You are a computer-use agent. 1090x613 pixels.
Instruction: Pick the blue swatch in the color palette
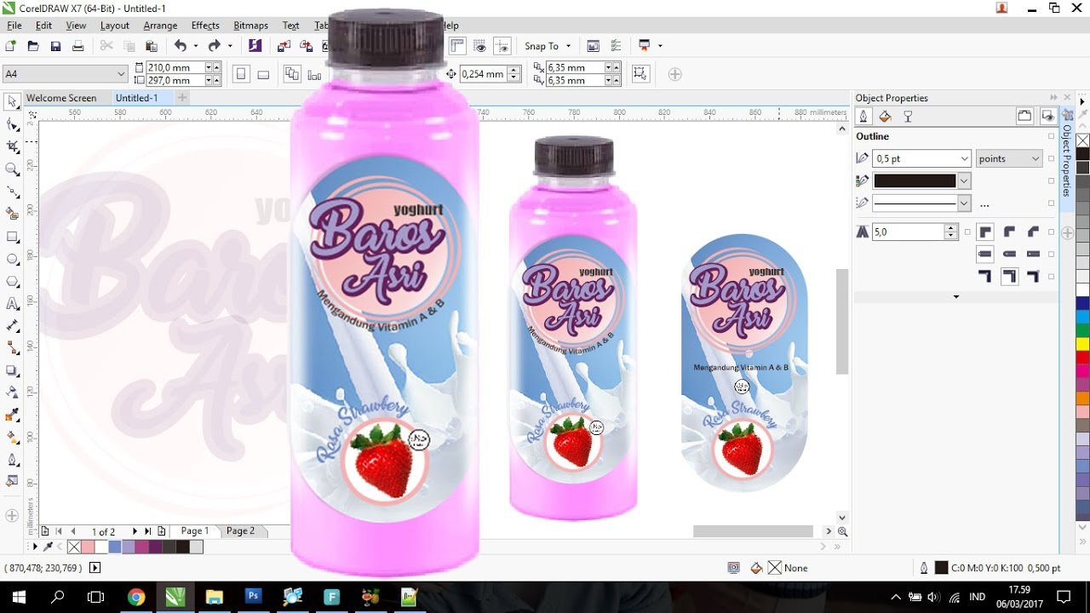coord(1082,303)
